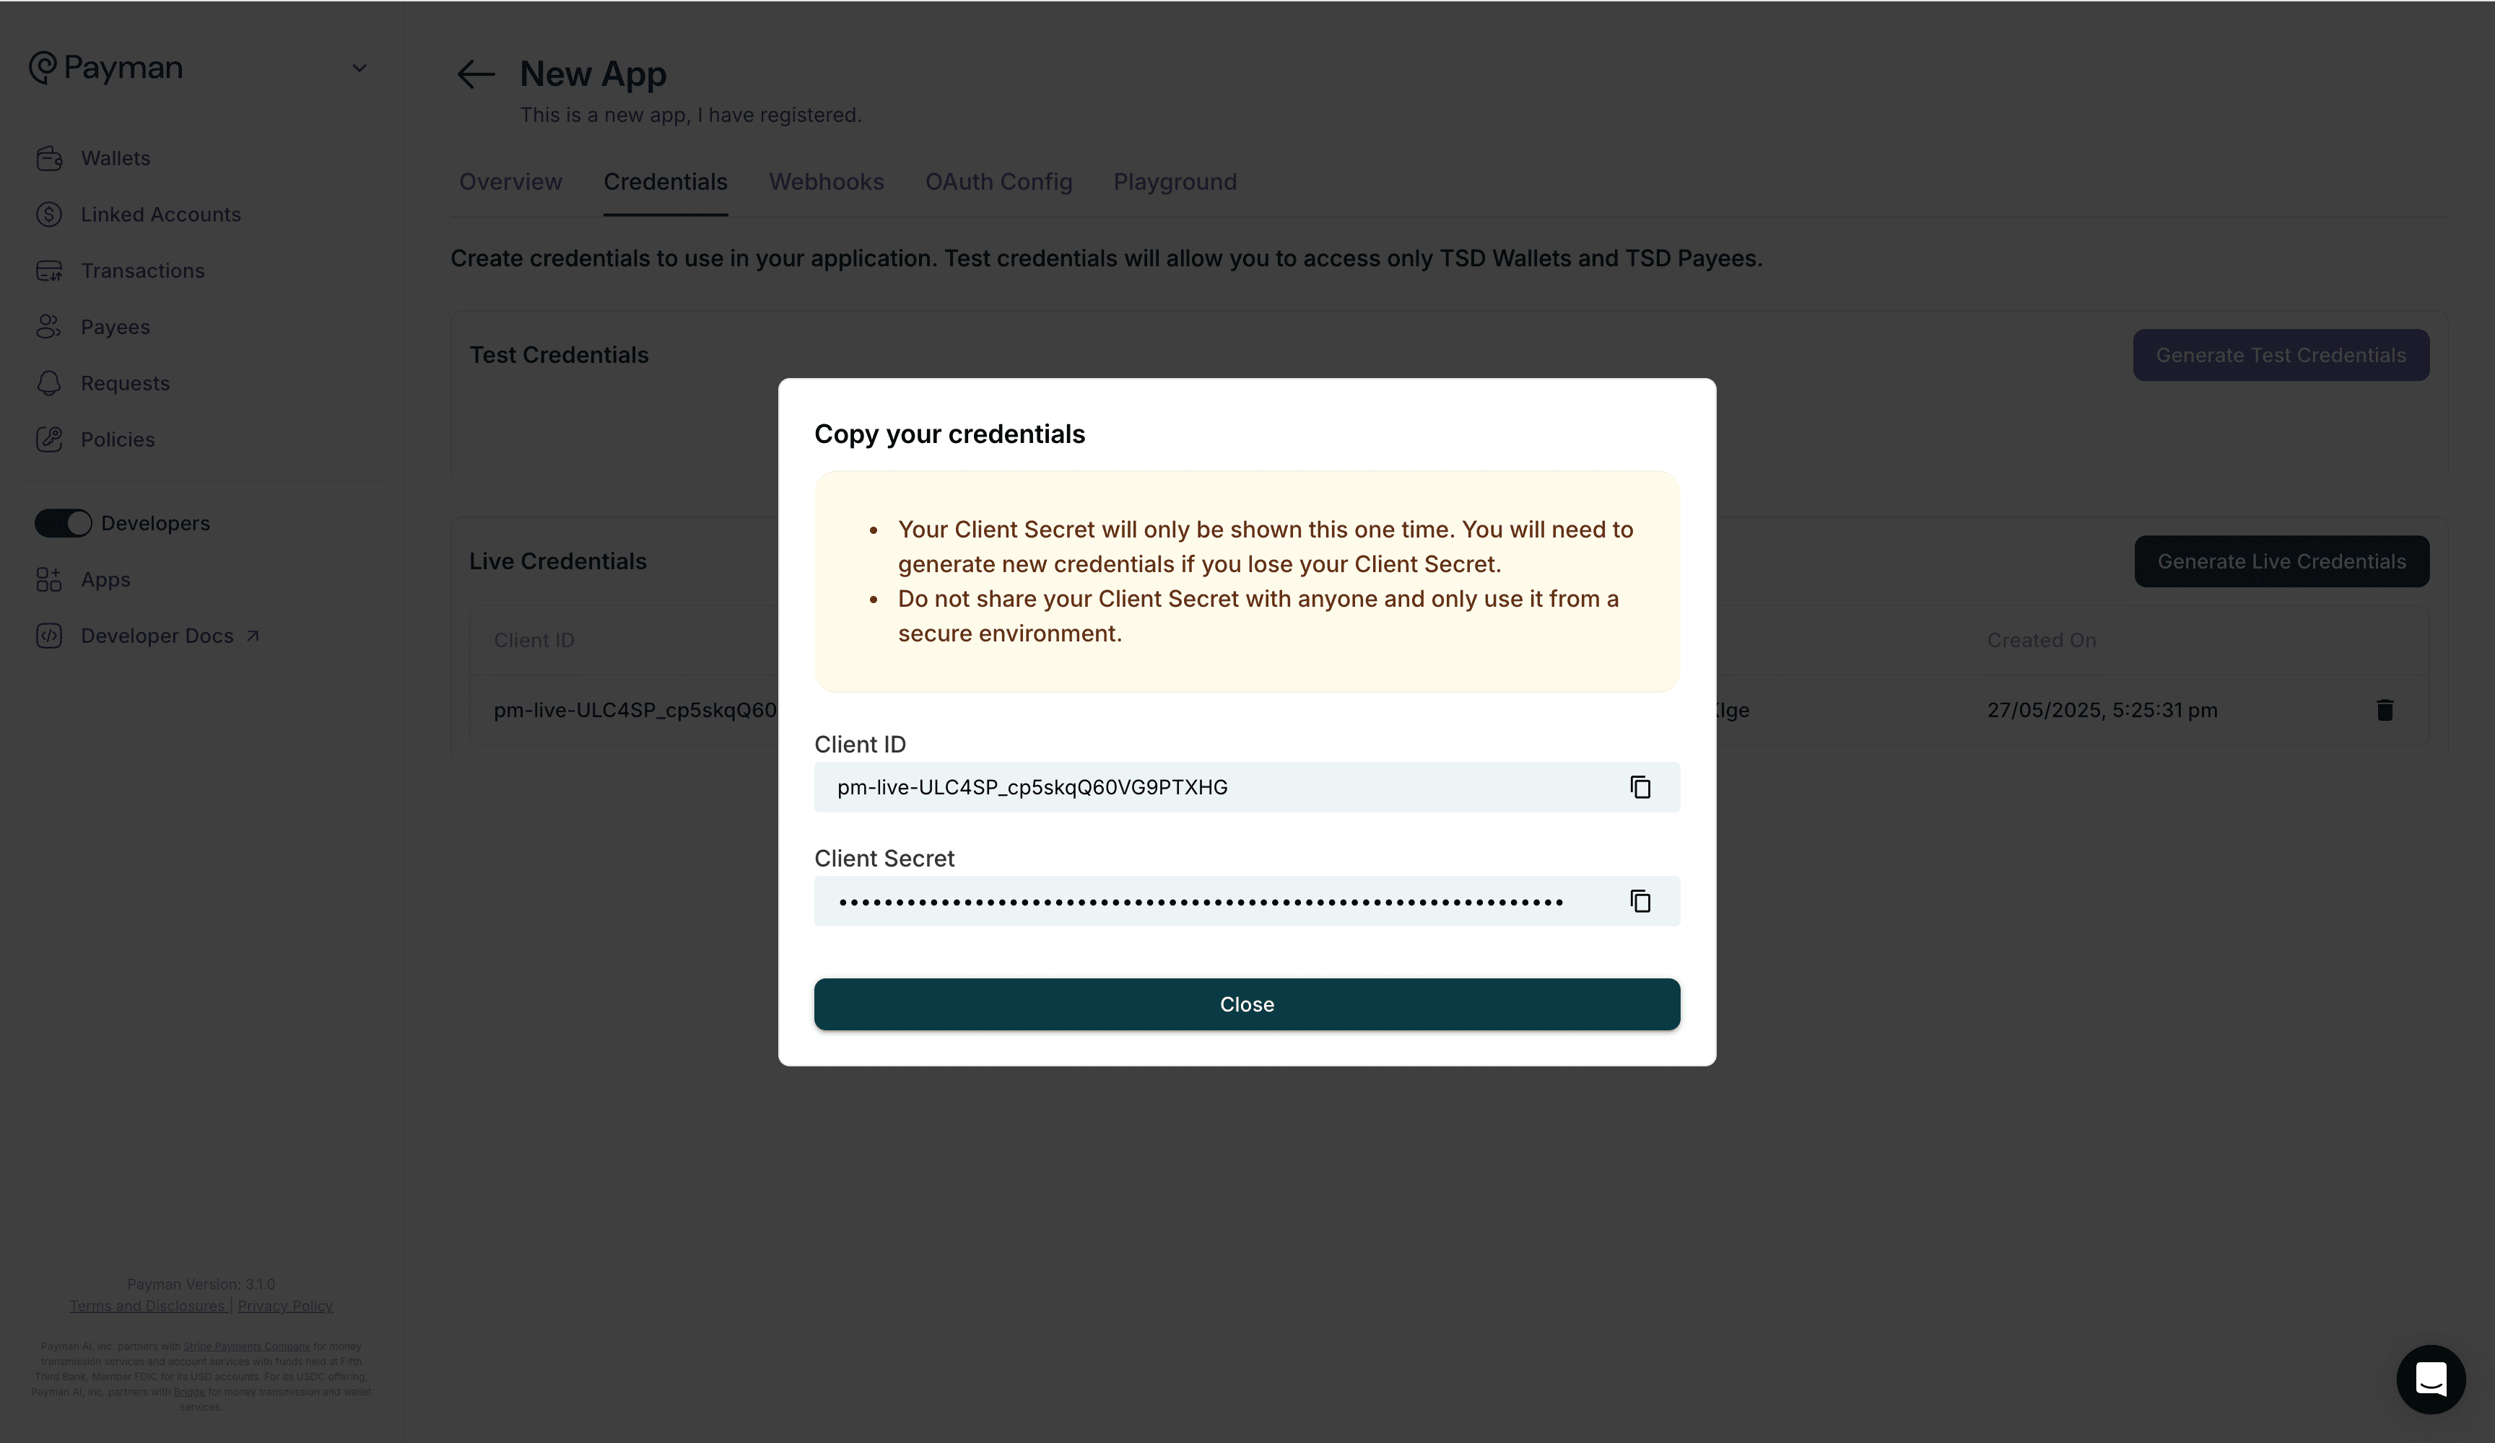Screen dimensions: 2495x1443
Task: Open the Privacy Policy link
Action: tap(285, 1305)
